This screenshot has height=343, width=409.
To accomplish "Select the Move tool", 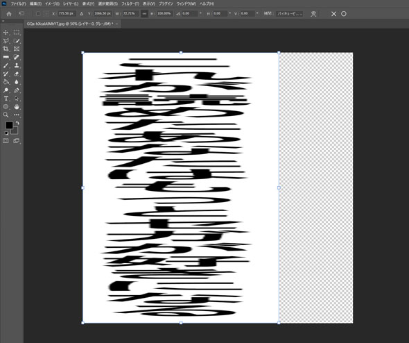I will (6, 33).
